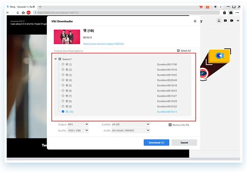Click the red eye floating icon
This screenshot has height=172, width=247.
203,73
